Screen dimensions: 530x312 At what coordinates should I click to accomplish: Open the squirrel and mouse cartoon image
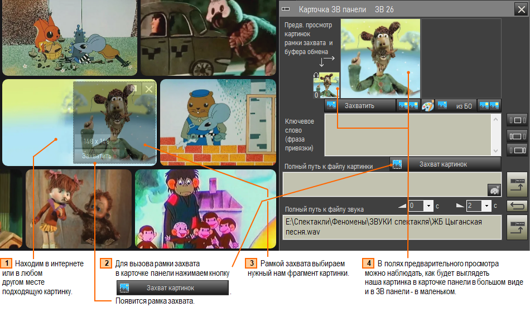tap(70, 37)
